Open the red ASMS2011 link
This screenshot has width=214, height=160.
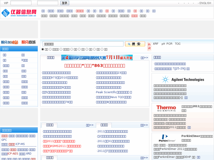tap(62, 146)
